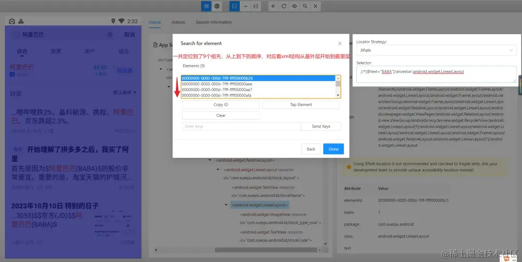Click the elements list scrollbar thumb
Image resolution: width=522 pixels, height=262 pixels.
click(x=338, y=83)
